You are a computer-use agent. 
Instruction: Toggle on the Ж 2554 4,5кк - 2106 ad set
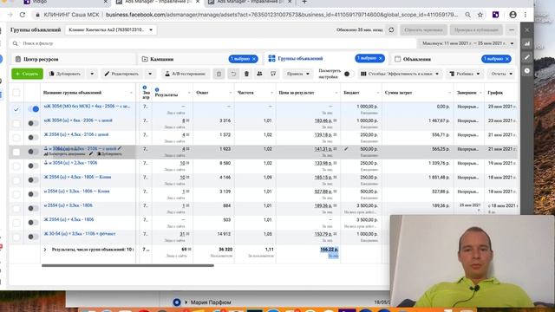pos(33,137)
